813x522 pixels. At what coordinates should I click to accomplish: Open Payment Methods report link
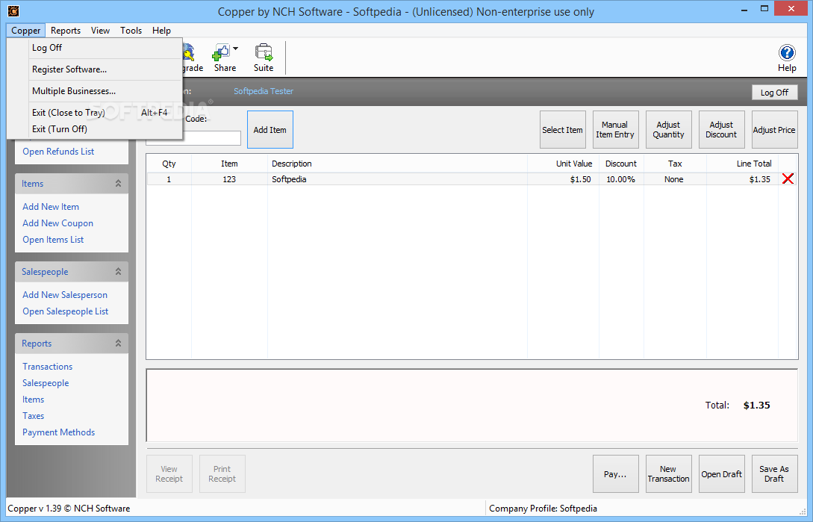(x=58, y=432)
